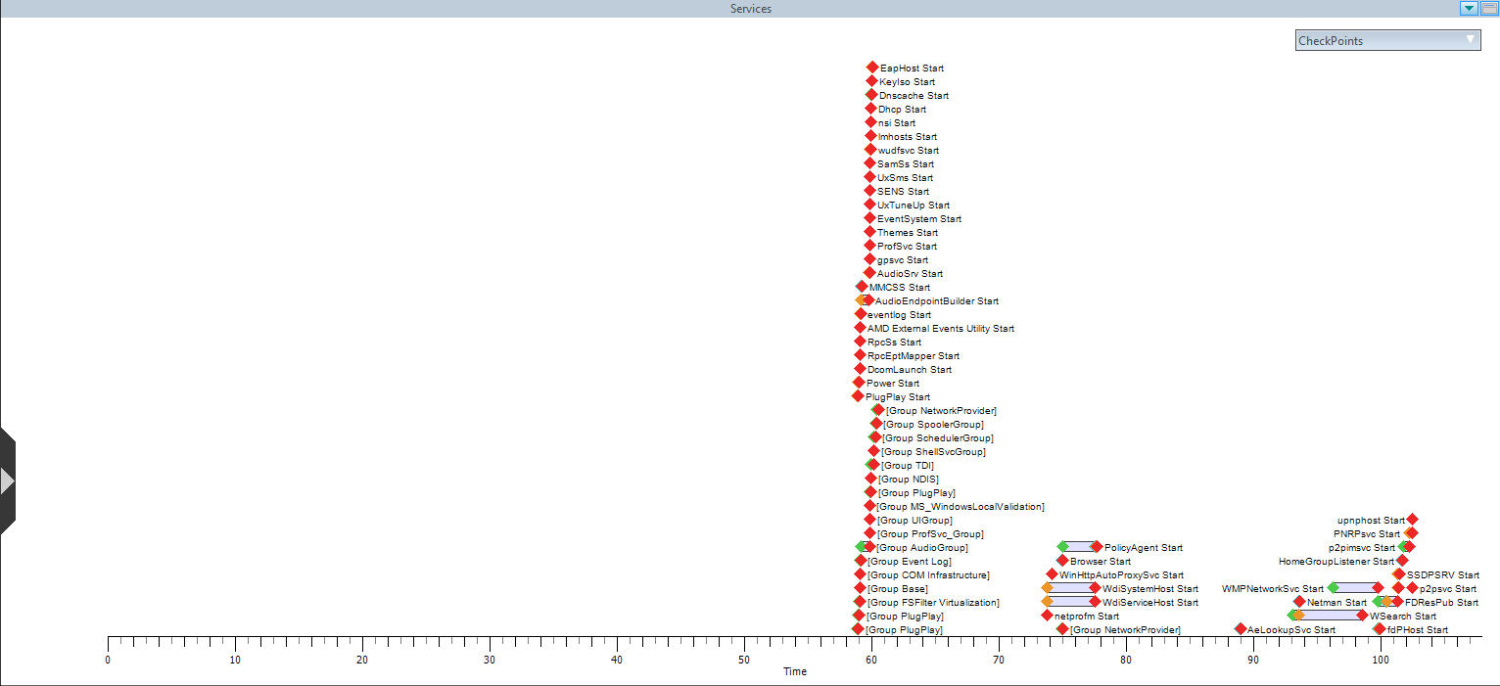Click the eventlog Start diamond

861,314
